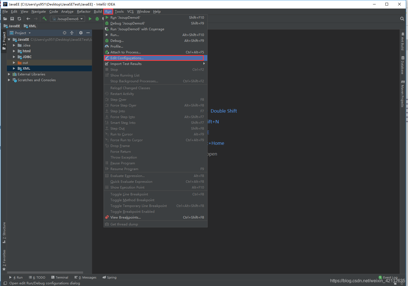Open the Maven Projects side panel
The height and width of the screenshot is (286, 408).
402,94
